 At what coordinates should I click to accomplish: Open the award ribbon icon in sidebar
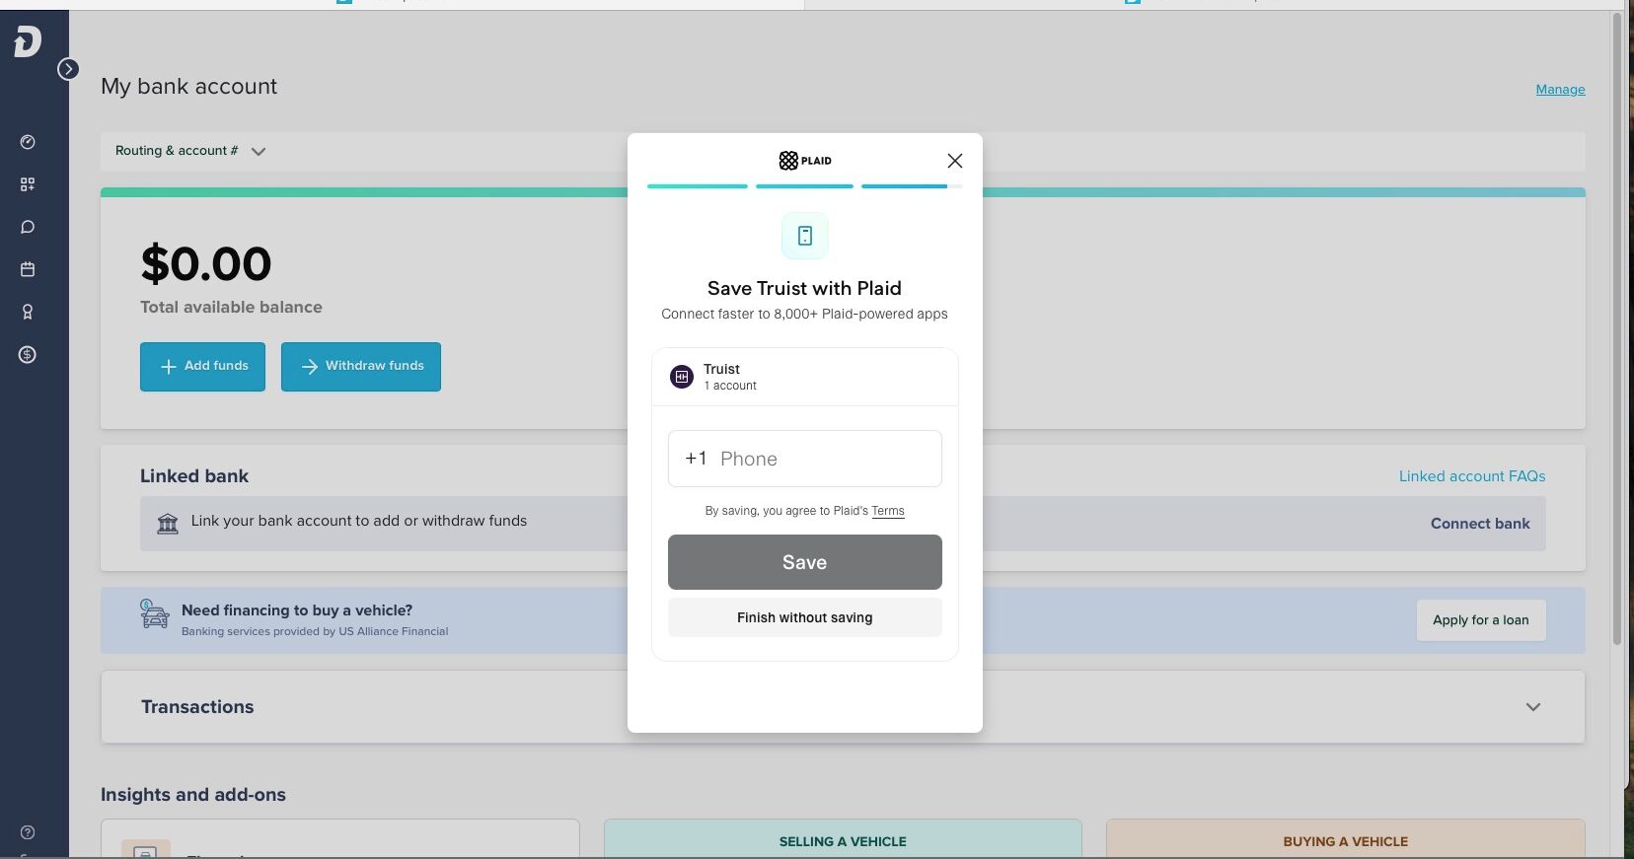(28, 312)
